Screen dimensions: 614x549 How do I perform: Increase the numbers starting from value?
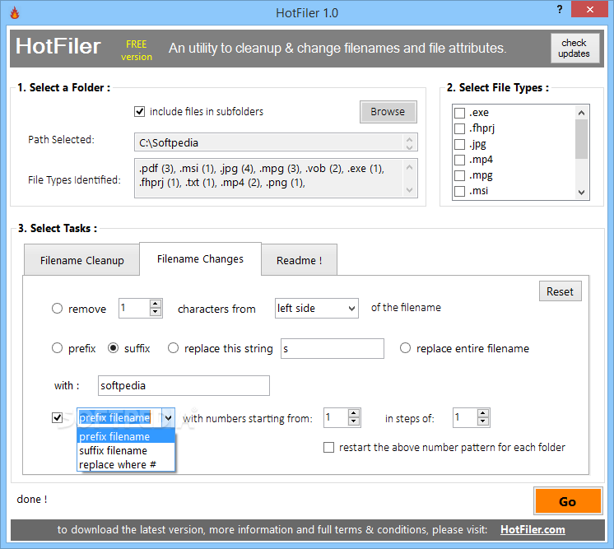(x=354, y=413)
